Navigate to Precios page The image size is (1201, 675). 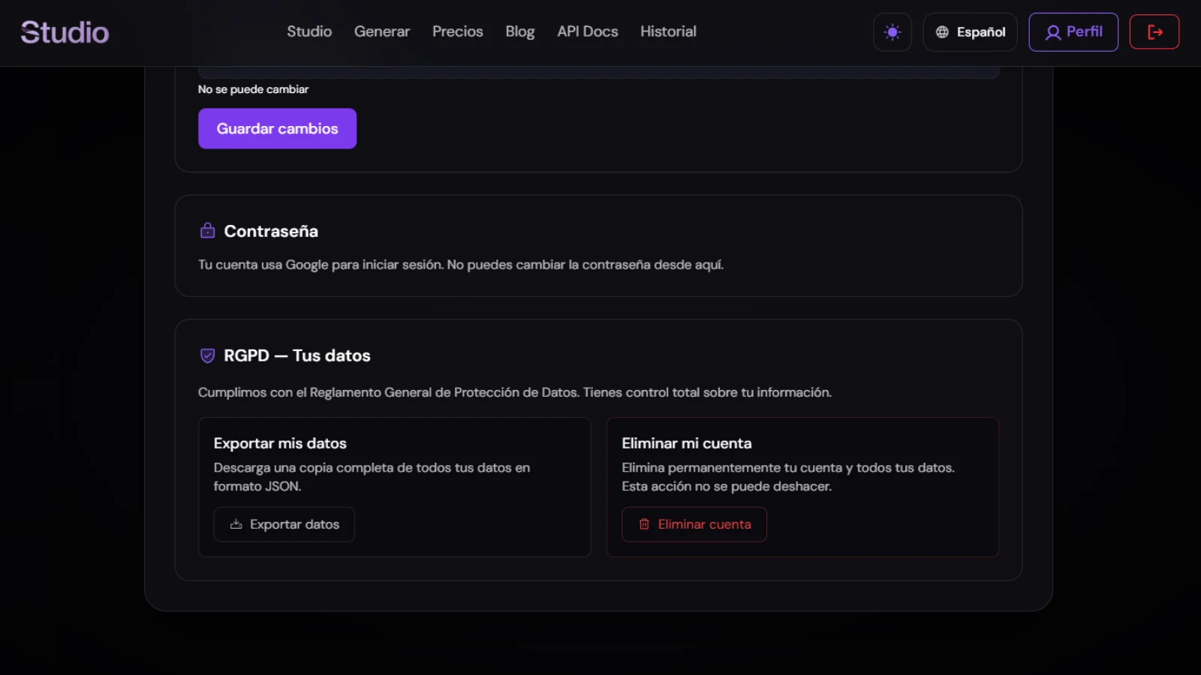[x=457, y=31]
